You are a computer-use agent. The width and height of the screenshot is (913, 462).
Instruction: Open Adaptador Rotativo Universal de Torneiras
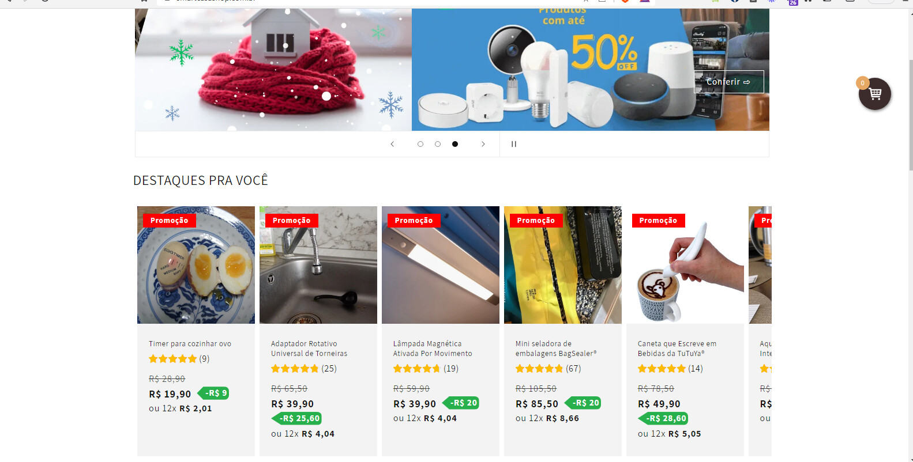(x=309, y=349)
